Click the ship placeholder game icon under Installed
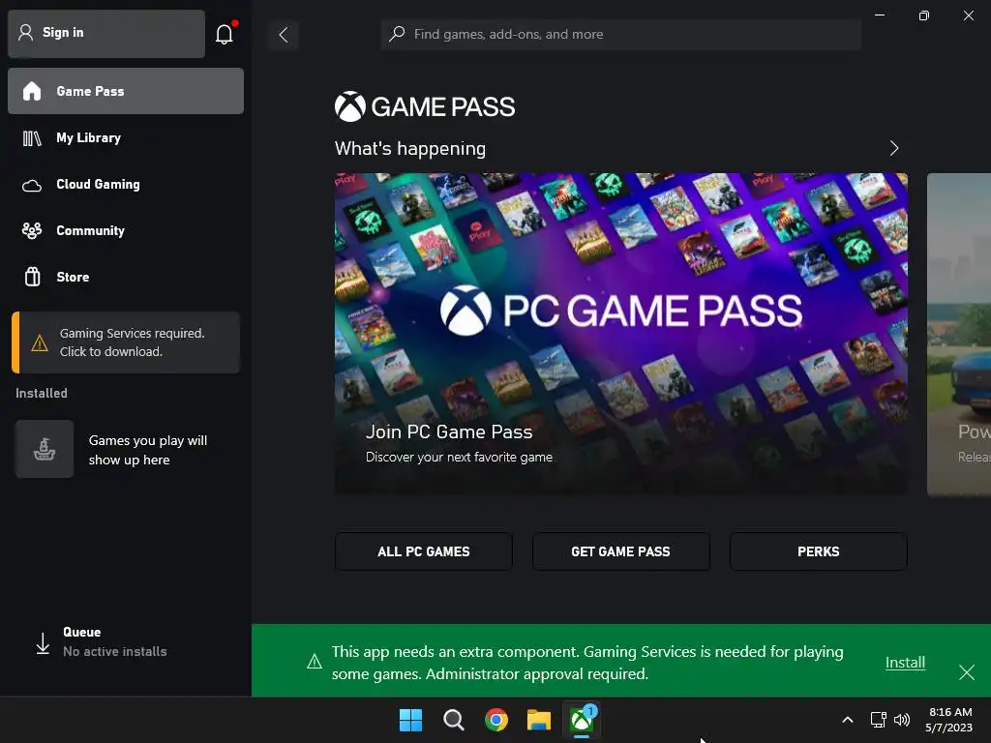The height and width of the screenshot is (743, 991). coord(45,449)
